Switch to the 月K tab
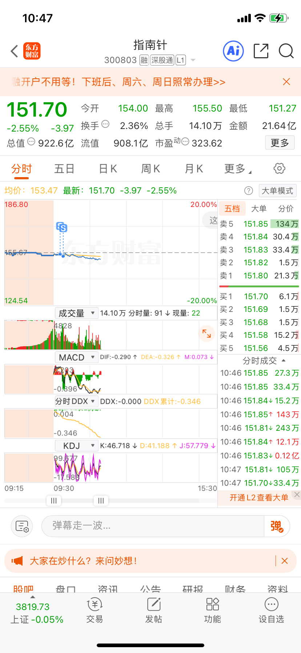This screenshot has width=301, height=653. click(x=194, y=169)
